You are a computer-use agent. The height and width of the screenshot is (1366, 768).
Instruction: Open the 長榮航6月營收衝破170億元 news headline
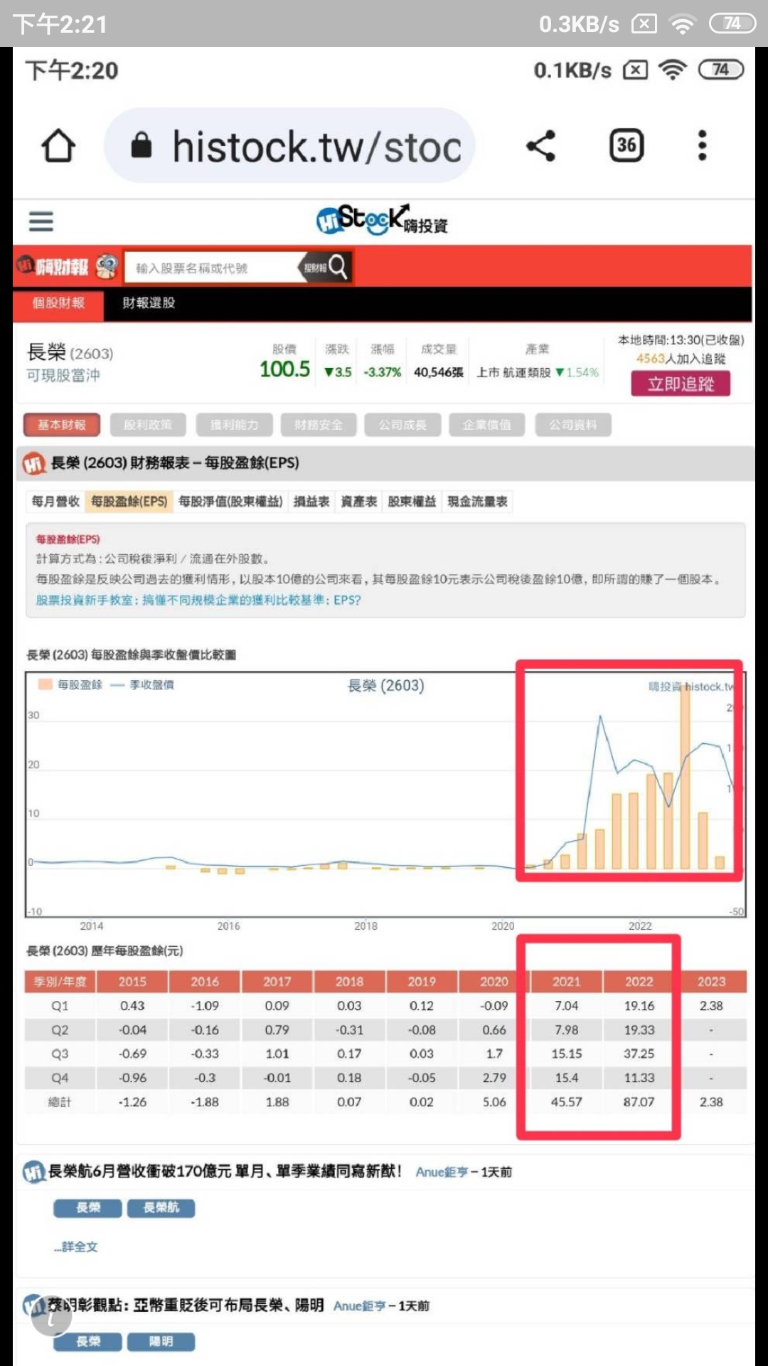tap(225, 1171)
